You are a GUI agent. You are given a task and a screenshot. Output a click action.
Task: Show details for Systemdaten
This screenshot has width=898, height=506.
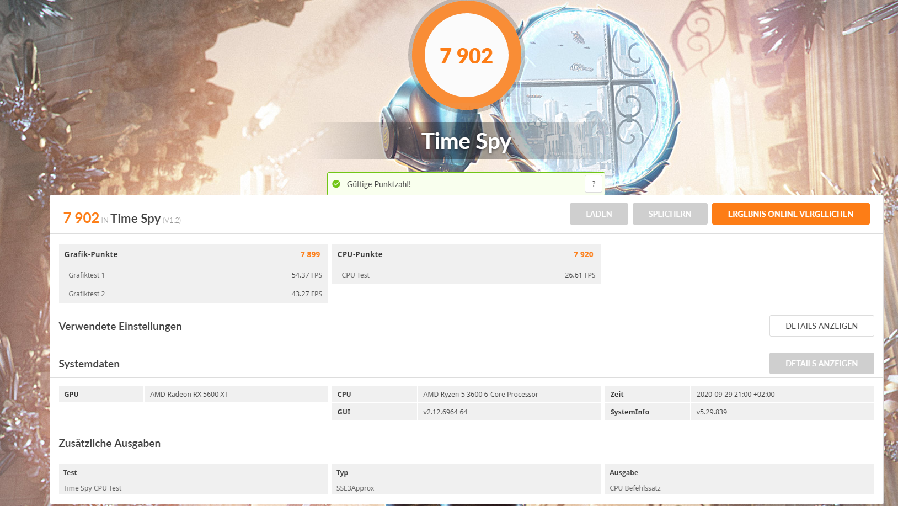pos(821,364)
